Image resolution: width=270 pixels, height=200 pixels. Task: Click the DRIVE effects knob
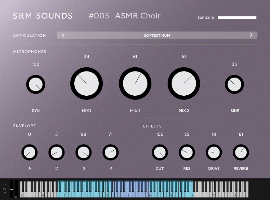click(x=214, y=153)
